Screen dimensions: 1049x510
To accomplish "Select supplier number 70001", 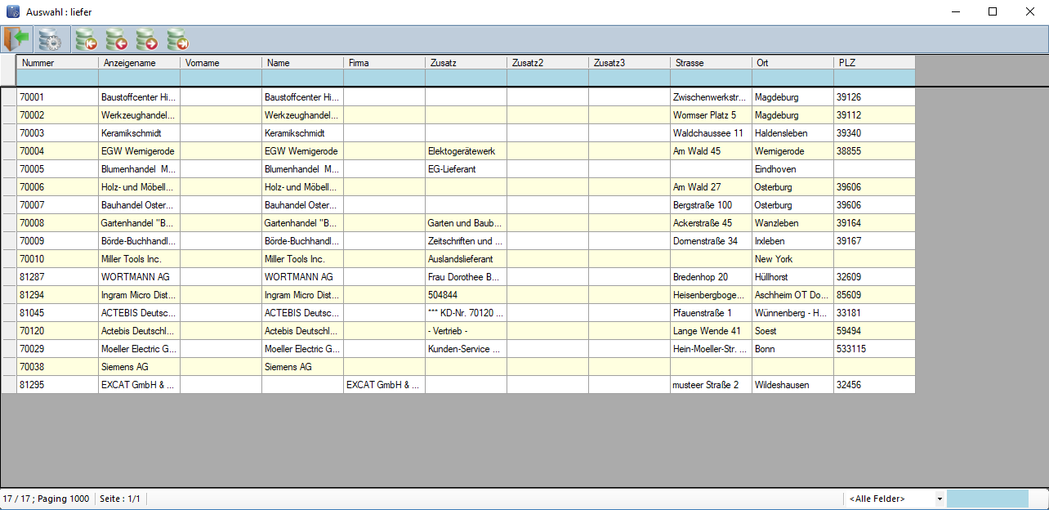I will pos(57,97).
